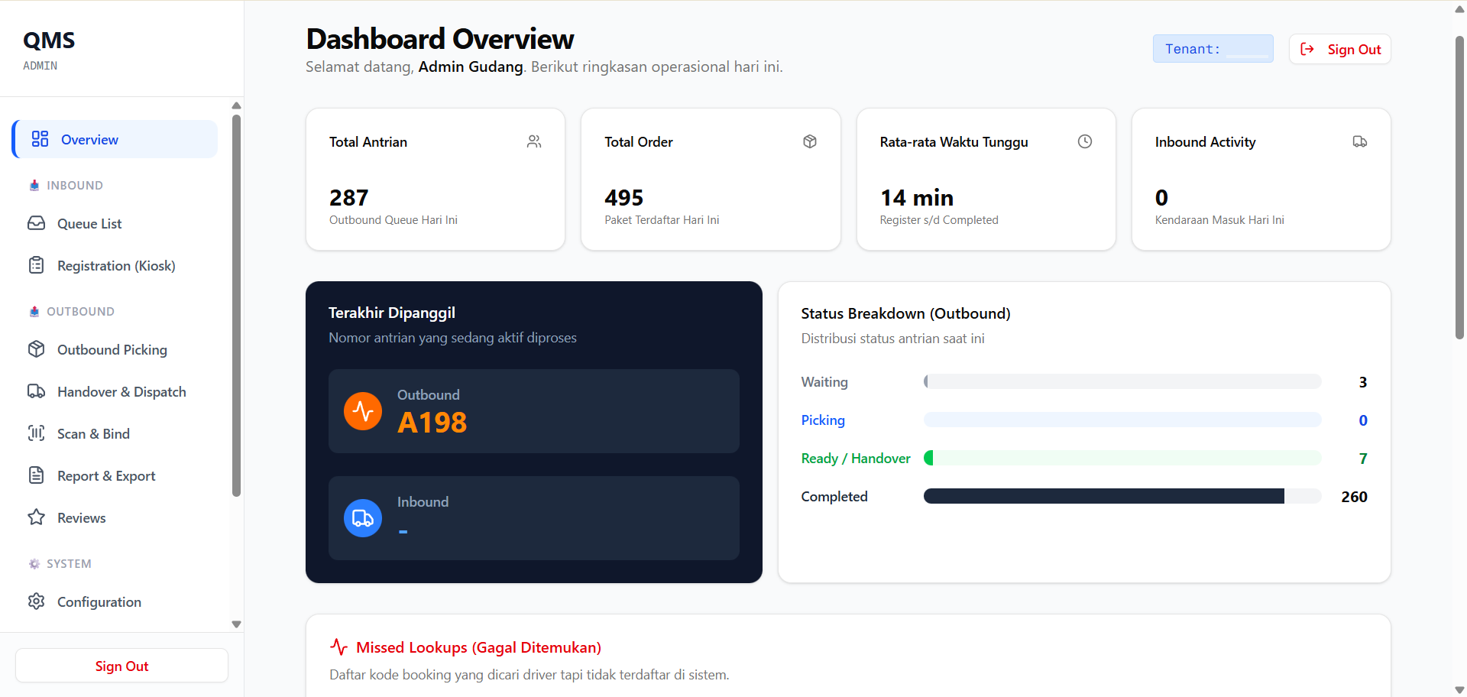
Task: Click the Sign Out button in the header
Action: click(x=1339, y=49)
